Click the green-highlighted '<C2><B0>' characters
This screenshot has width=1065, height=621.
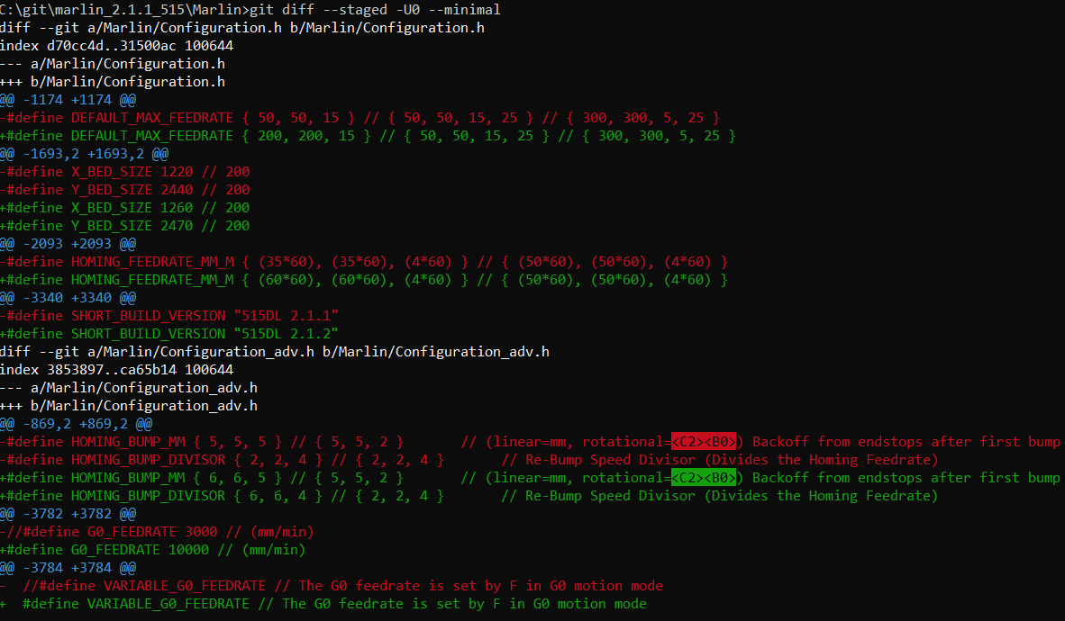coord(704,477)
